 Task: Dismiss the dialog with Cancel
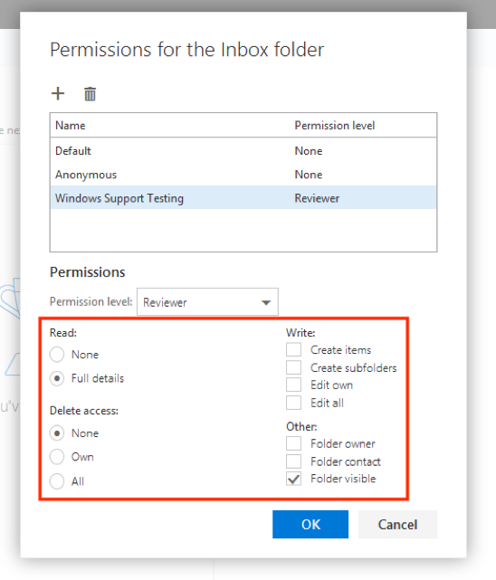pos(397,524)
